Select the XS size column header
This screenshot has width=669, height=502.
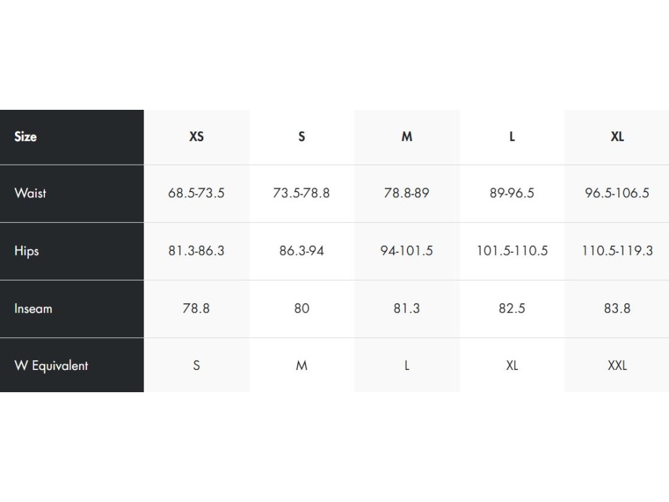point(196,137)
